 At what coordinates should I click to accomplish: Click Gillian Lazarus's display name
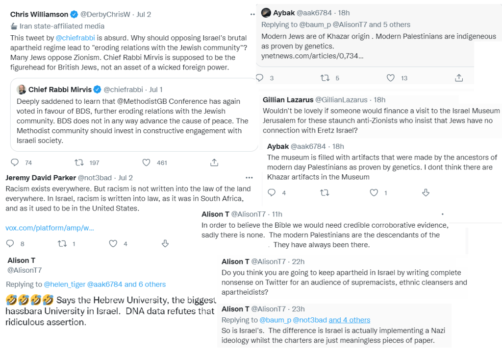pyautogui.click(x=288, y=100)
